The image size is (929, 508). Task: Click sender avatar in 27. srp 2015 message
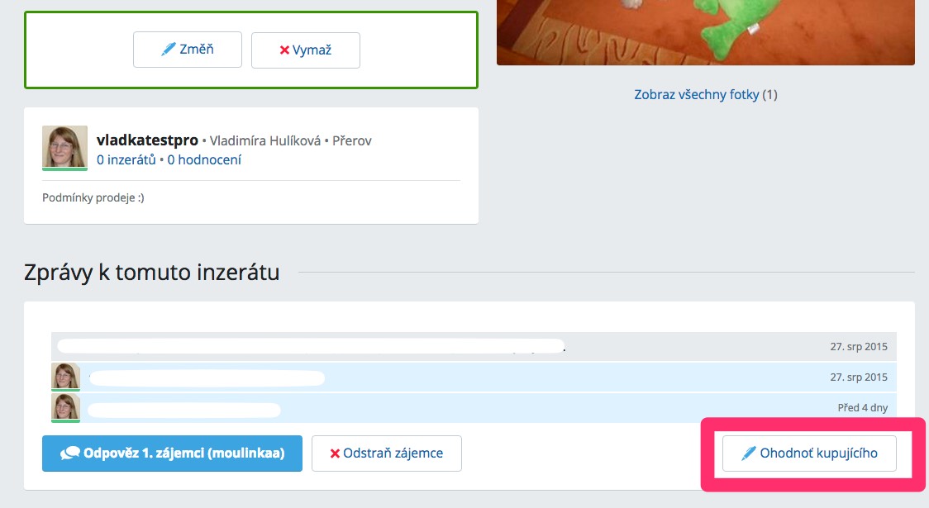point(66,377)
